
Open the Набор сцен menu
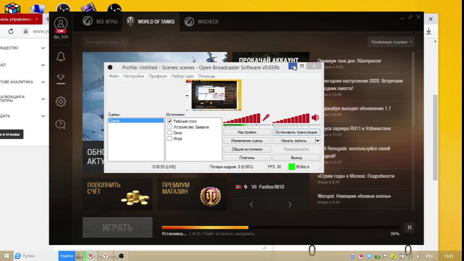[182, 76]
